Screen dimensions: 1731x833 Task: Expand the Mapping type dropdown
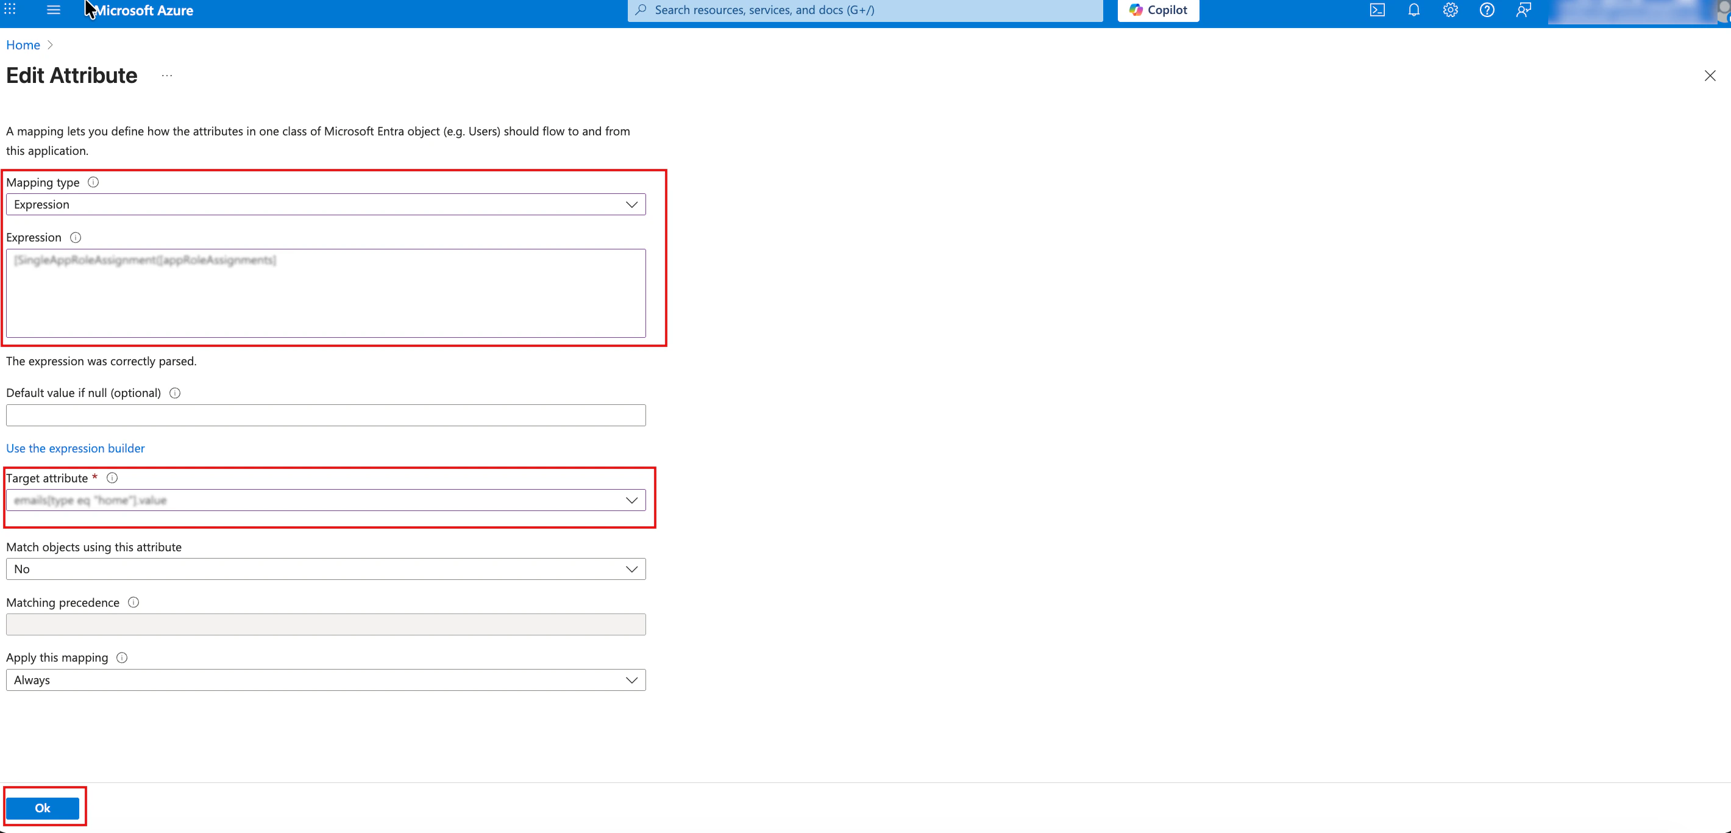[x=326, y=204]
